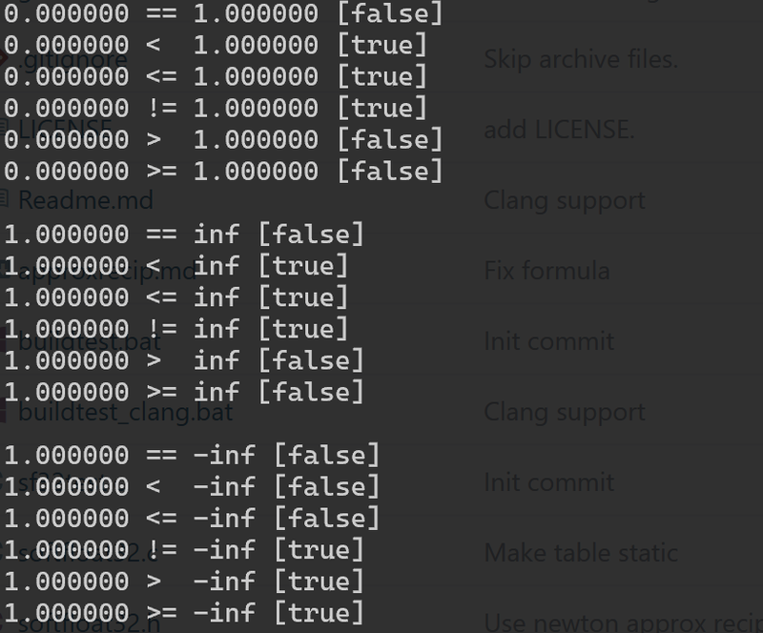Screen dimensions: 763x633
Task: Click the '1.000000 == inf [false]' output line
Action: point(184,234)
